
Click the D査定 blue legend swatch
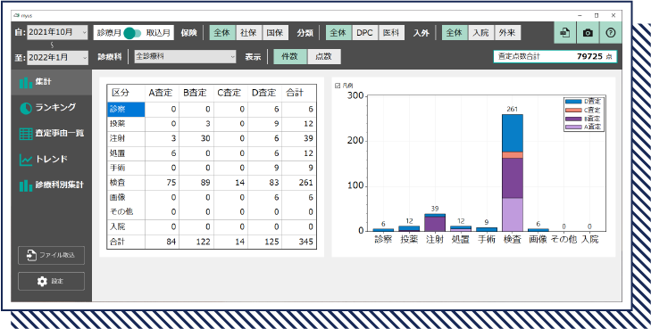573,101
